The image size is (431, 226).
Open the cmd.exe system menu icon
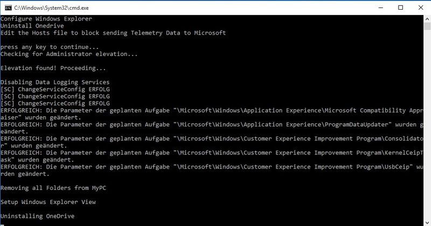tap(6, 8)
